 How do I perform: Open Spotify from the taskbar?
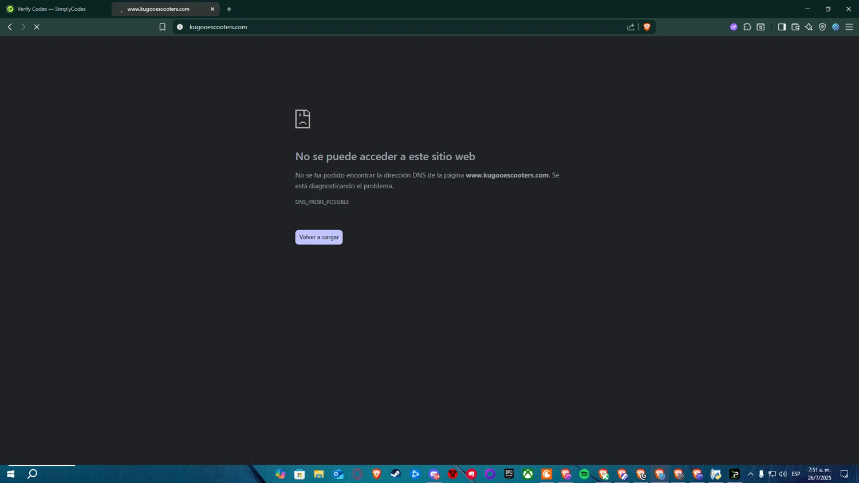tap(584, 474)
